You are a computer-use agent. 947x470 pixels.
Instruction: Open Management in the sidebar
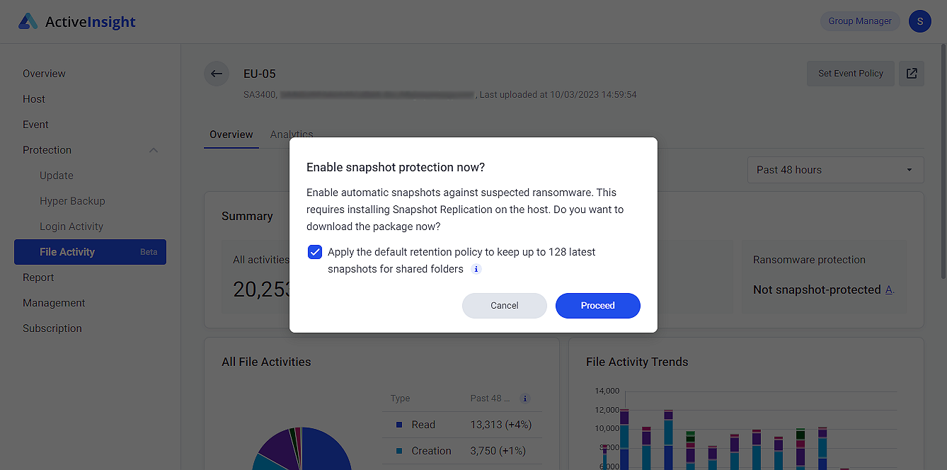click(54, 303)
